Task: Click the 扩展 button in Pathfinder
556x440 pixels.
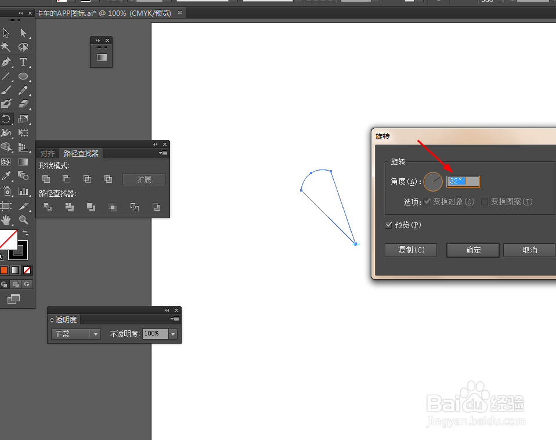Action: click(144, 179)
